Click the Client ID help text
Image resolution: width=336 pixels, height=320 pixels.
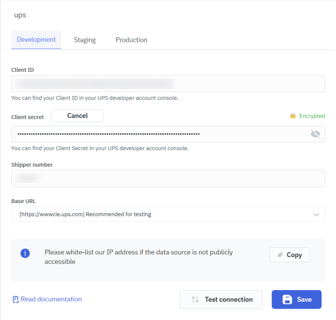(95, 98)
